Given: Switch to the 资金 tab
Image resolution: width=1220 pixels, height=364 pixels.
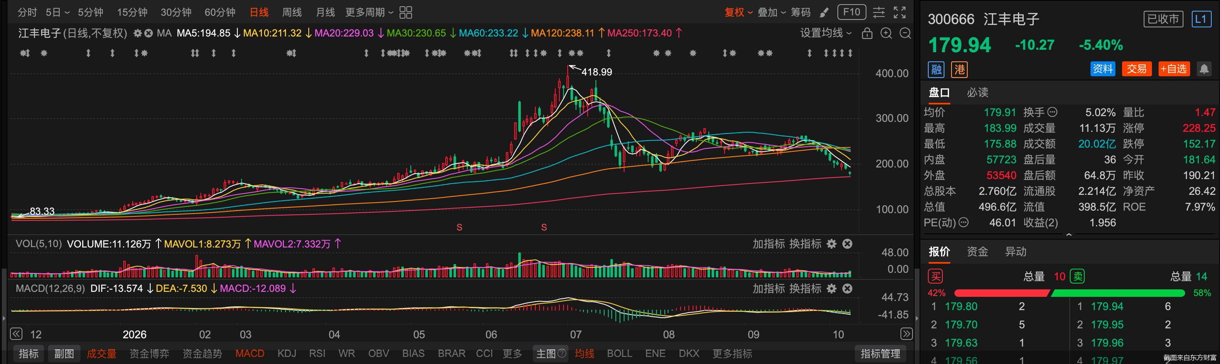Looking at the screenshot, I should click(977, 251).
